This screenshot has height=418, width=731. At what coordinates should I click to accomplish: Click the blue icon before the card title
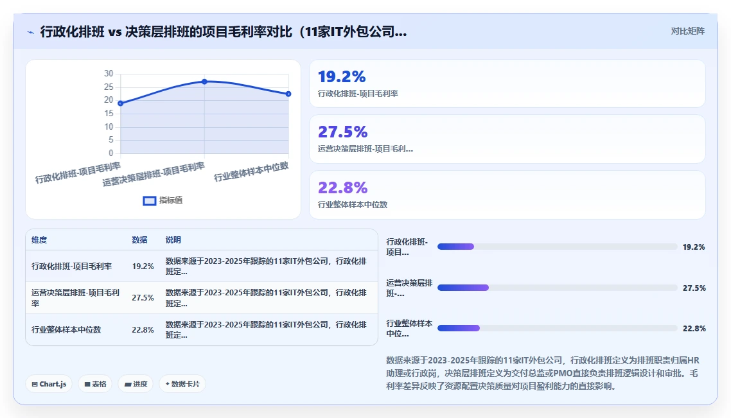(30, 32)
